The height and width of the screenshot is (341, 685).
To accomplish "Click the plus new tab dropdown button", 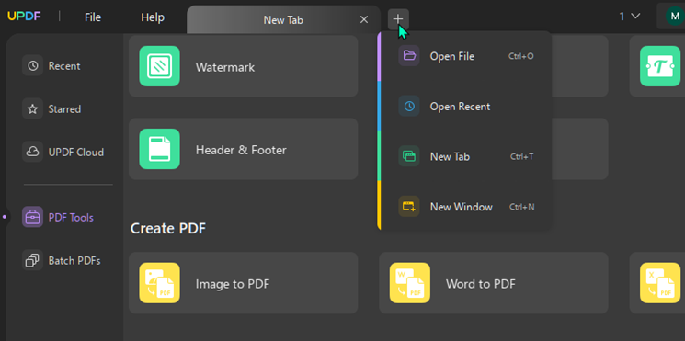I will click(398, 19).
